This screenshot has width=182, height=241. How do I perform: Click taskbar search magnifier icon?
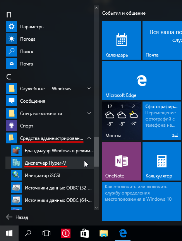(28, 233)
